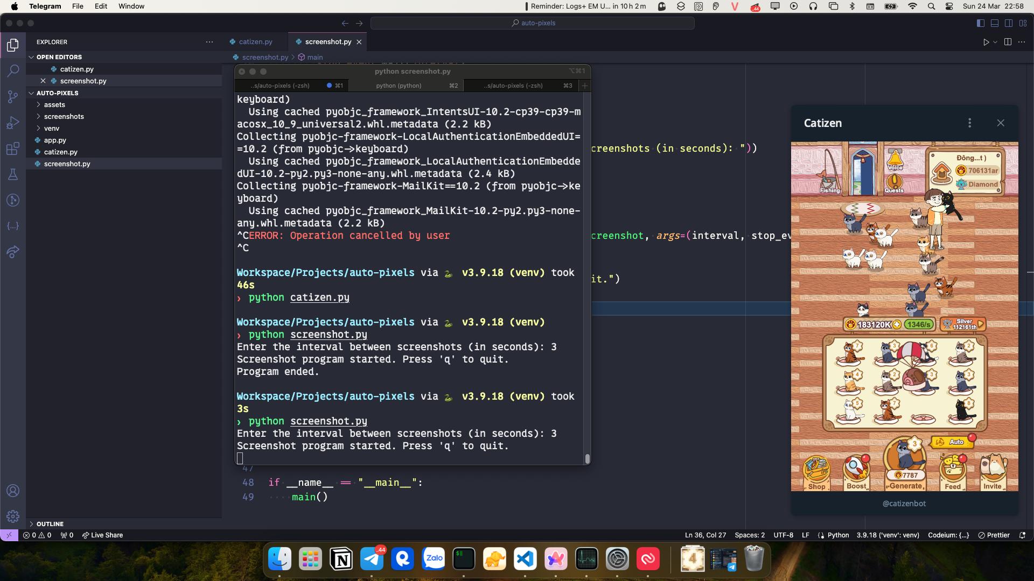Click the auto-pixels command center search box
The height and width of the screenshot is (581, 1034).
tap(533, 23)
